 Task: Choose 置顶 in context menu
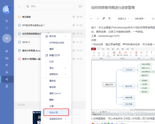(x=56, y=49)
